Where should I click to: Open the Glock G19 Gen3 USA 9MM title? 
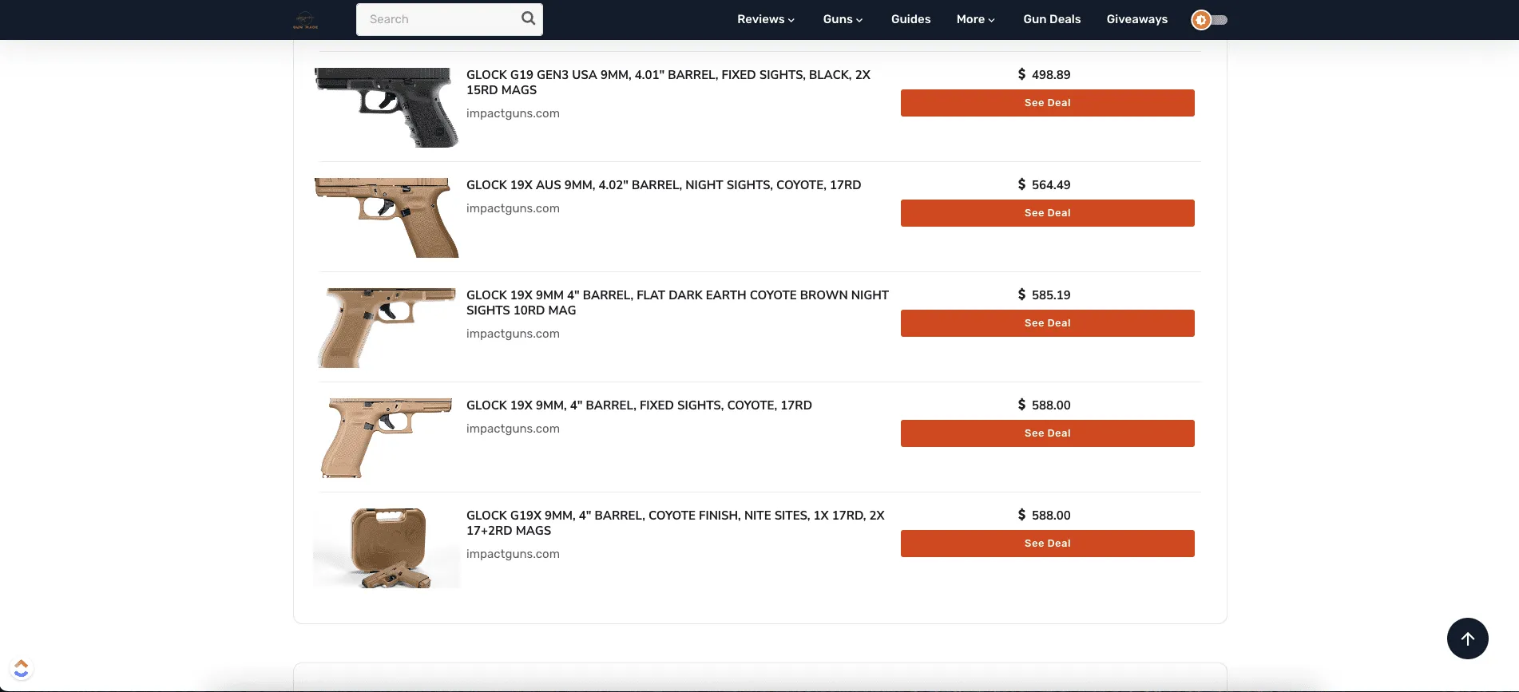pyautogui.click(x=668, y=82)
